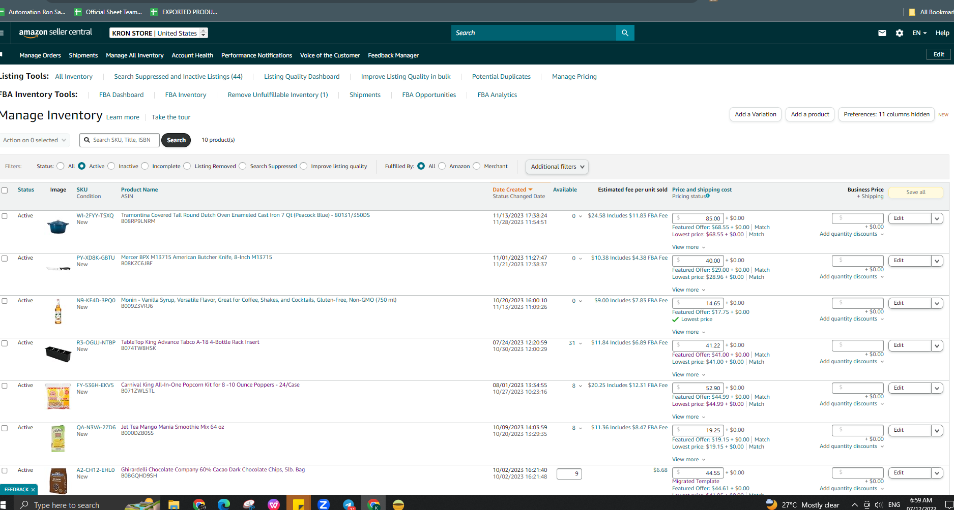Click the Search SKU, Title, ISBN field
This screenshot has height=510, width=954.
click(x=120, y=140)
